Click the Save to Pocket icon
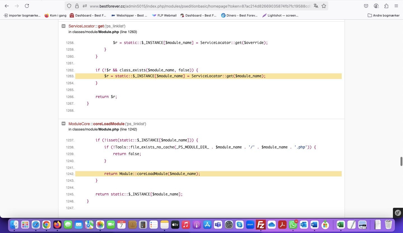Image resolution: width=403 pixels, height=233 pixels. [x=366, y=6]
